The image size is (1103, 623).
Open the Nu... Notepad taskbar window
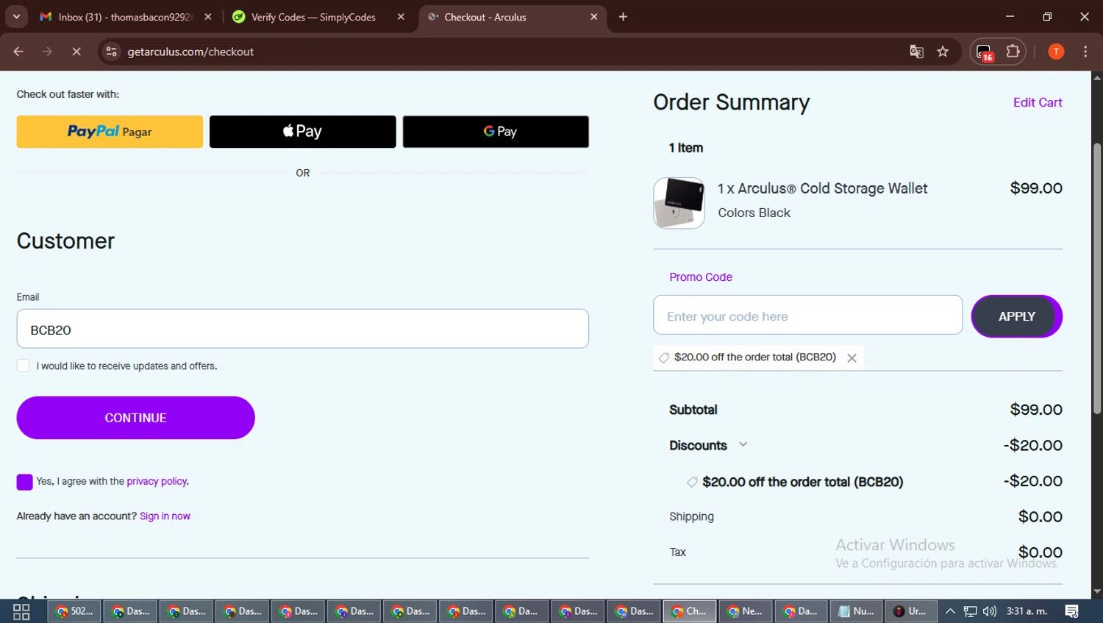coord(857,611)
